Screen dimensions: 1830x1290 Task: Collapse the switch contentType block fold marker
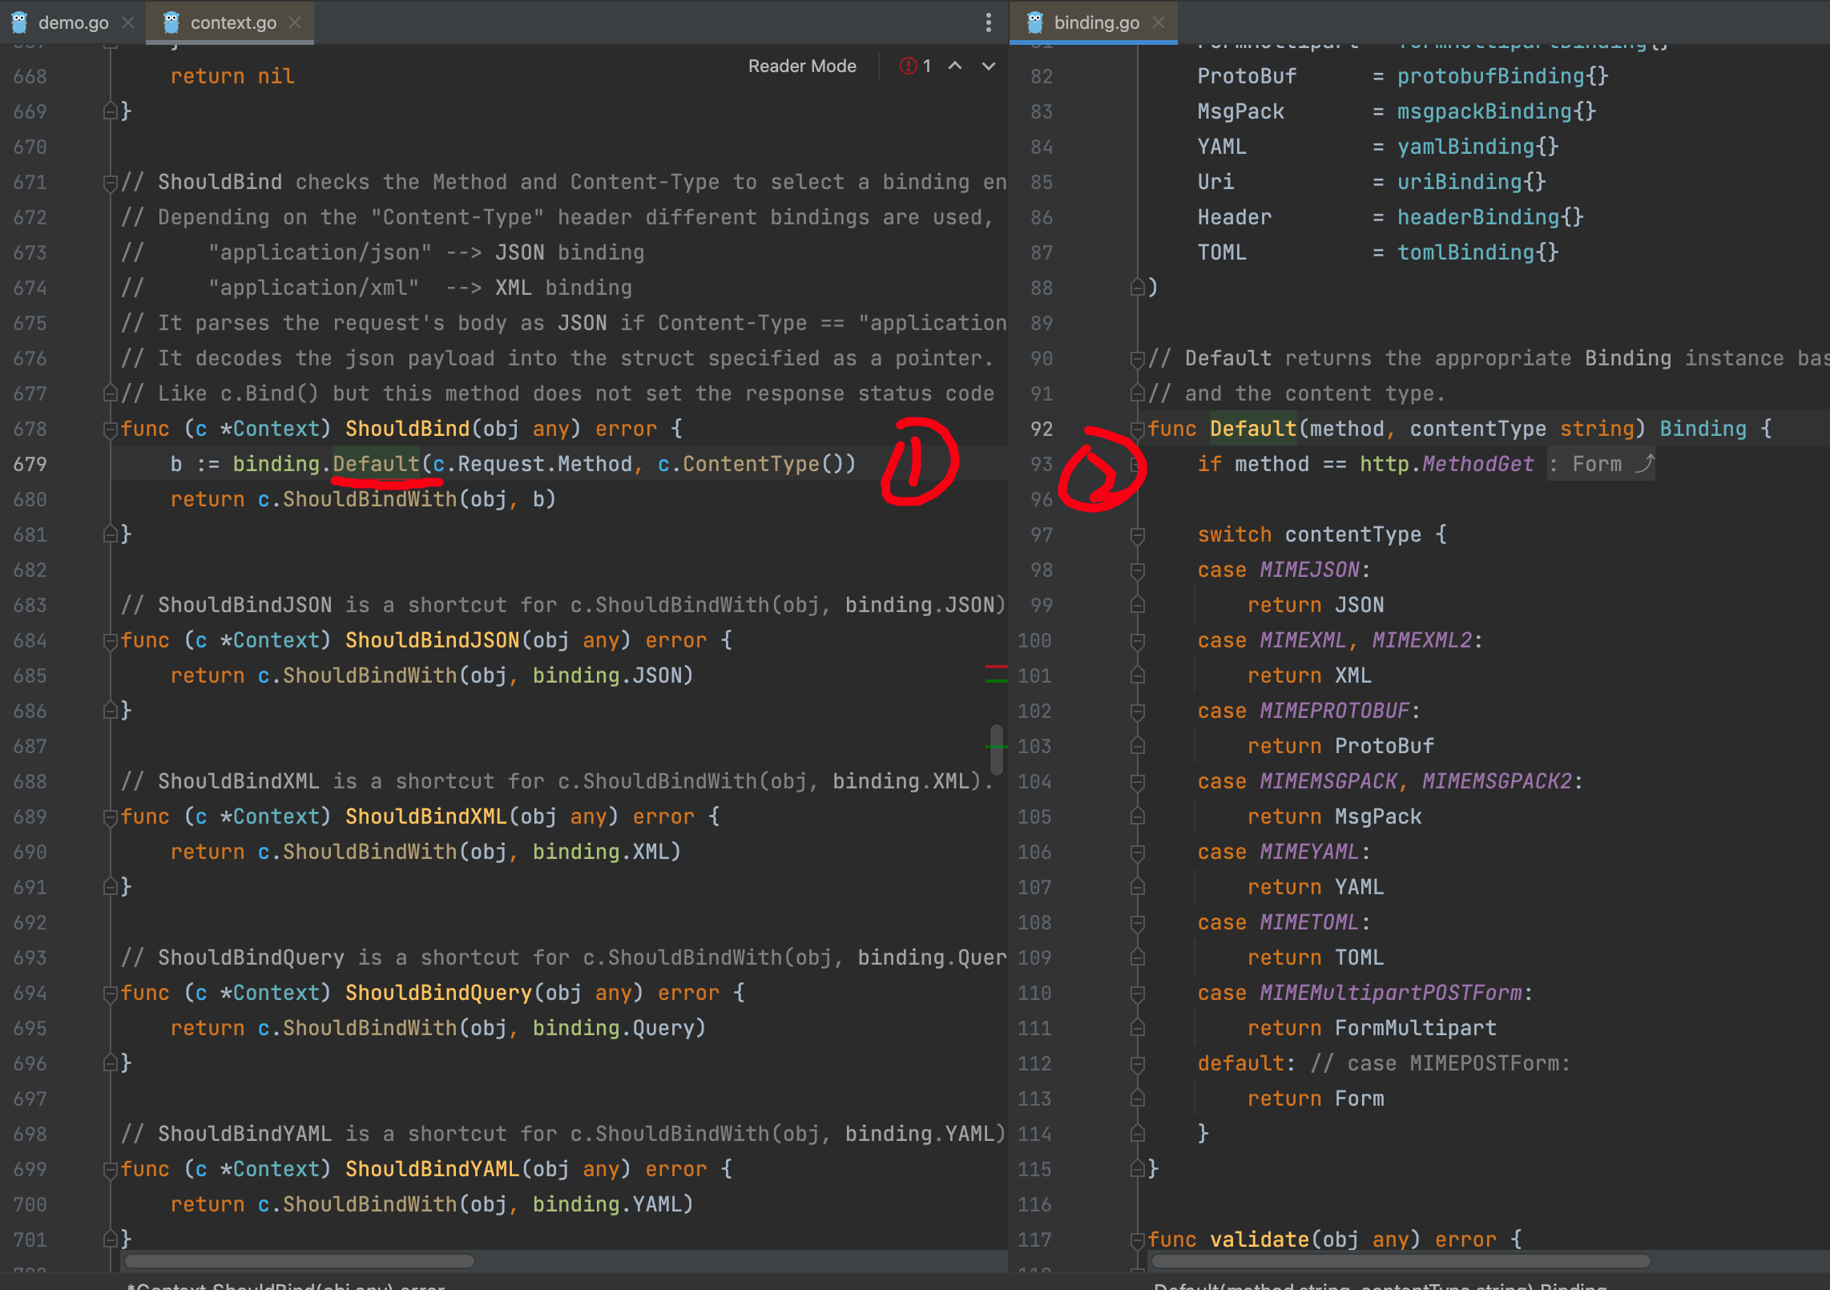click(1136, 535)
